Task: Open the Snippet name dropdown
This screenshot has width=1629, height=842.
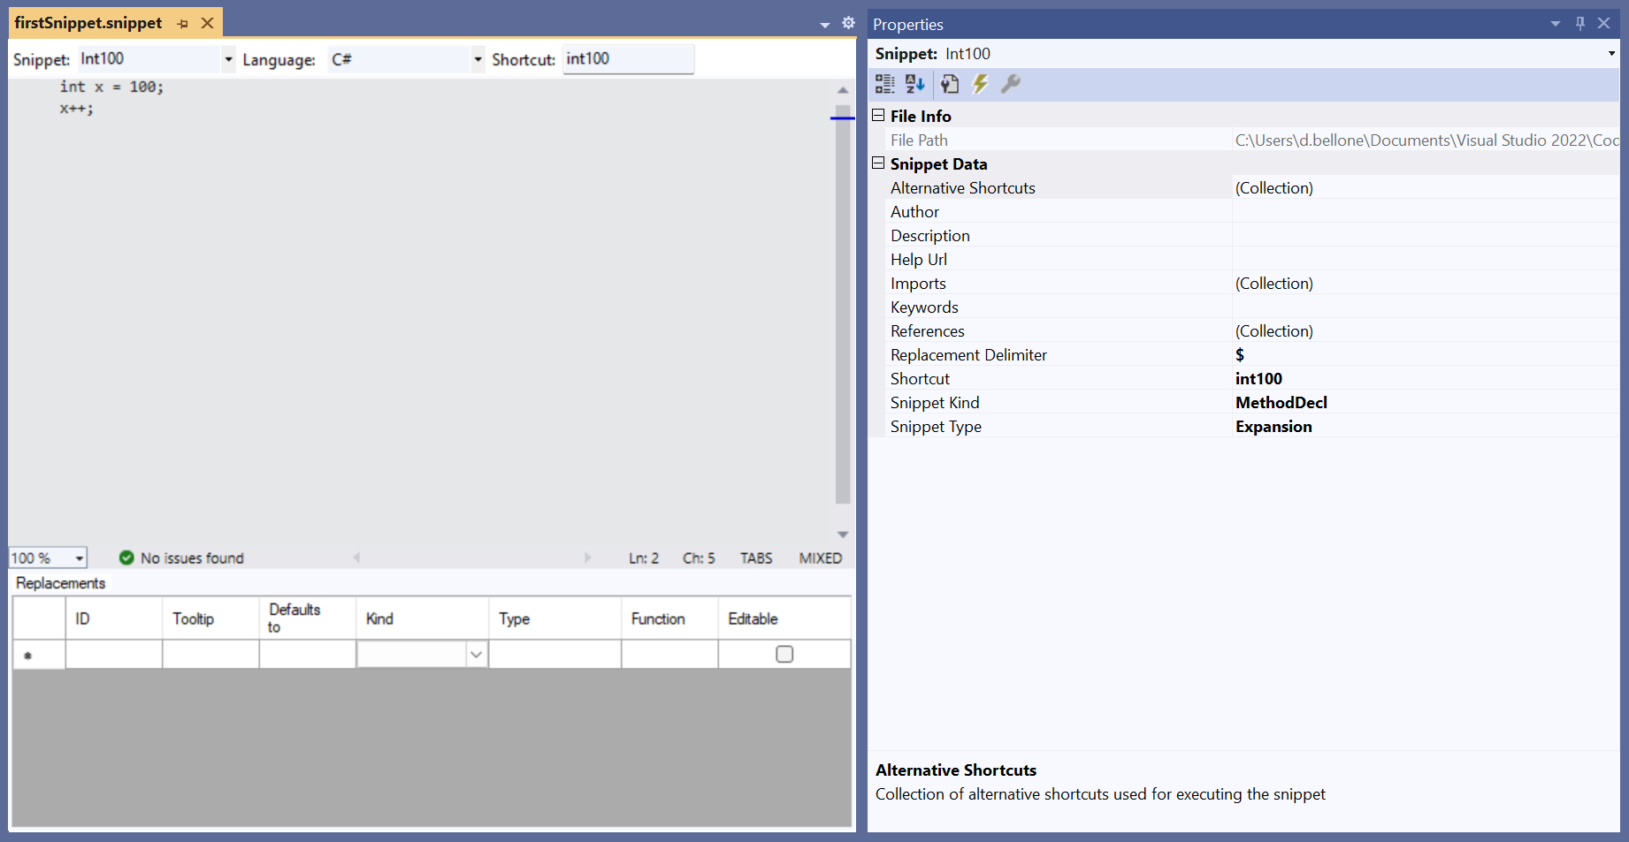Action: coord(228,59)
